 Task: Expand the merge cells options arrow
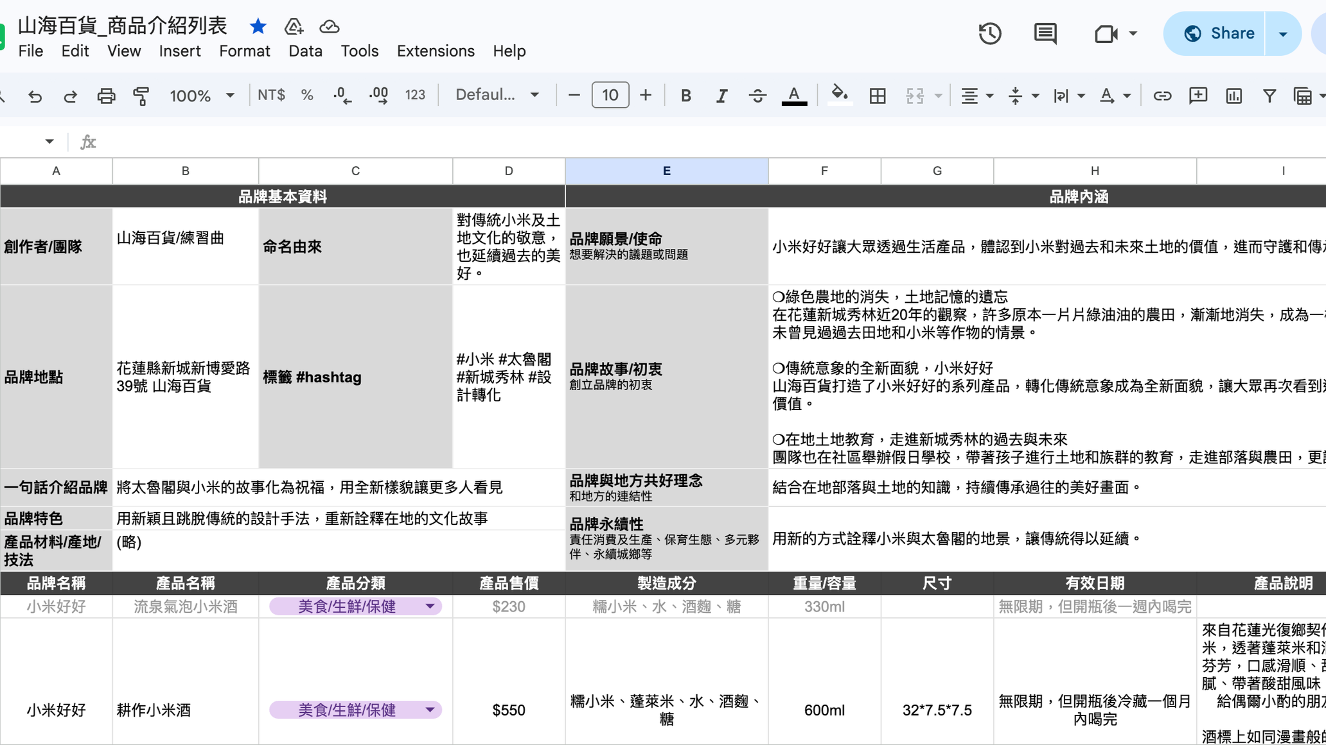[938, 96]
